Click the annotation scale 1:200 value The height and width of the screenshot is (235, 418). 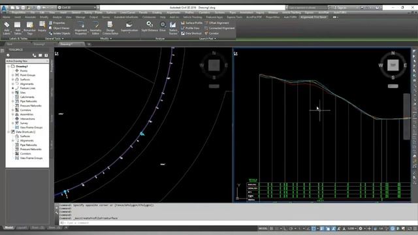point(351,228)
